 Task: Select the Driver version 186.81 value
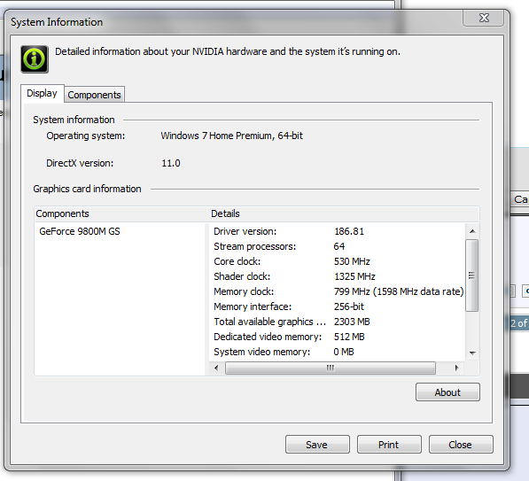(349, 231)
